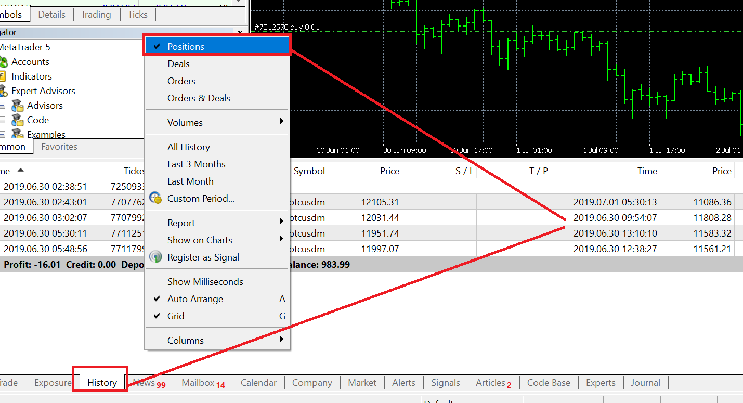Expand the Report submenu
Screen dimensions: 743x403
[217, 223]
